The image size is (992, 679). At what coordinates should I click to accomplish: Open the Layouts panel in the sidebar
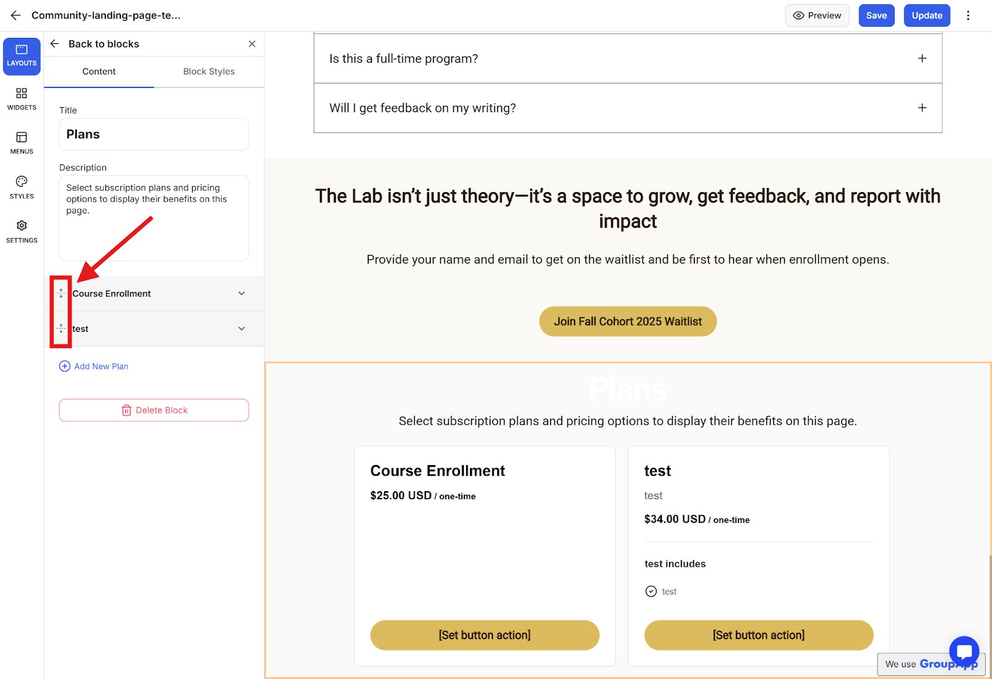tap(22, 56)
